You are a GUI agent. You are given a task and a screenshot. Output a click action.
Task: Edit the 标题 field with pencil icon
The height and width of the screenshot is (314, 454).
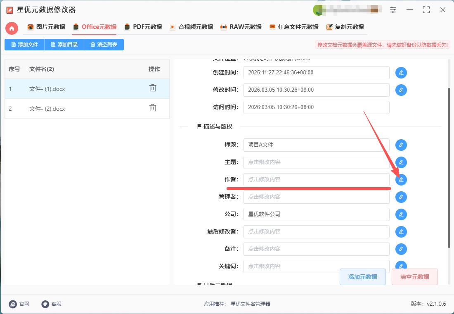point(401,145)
